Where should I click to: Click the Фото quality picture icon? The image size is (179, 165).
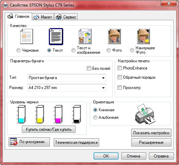114,36
